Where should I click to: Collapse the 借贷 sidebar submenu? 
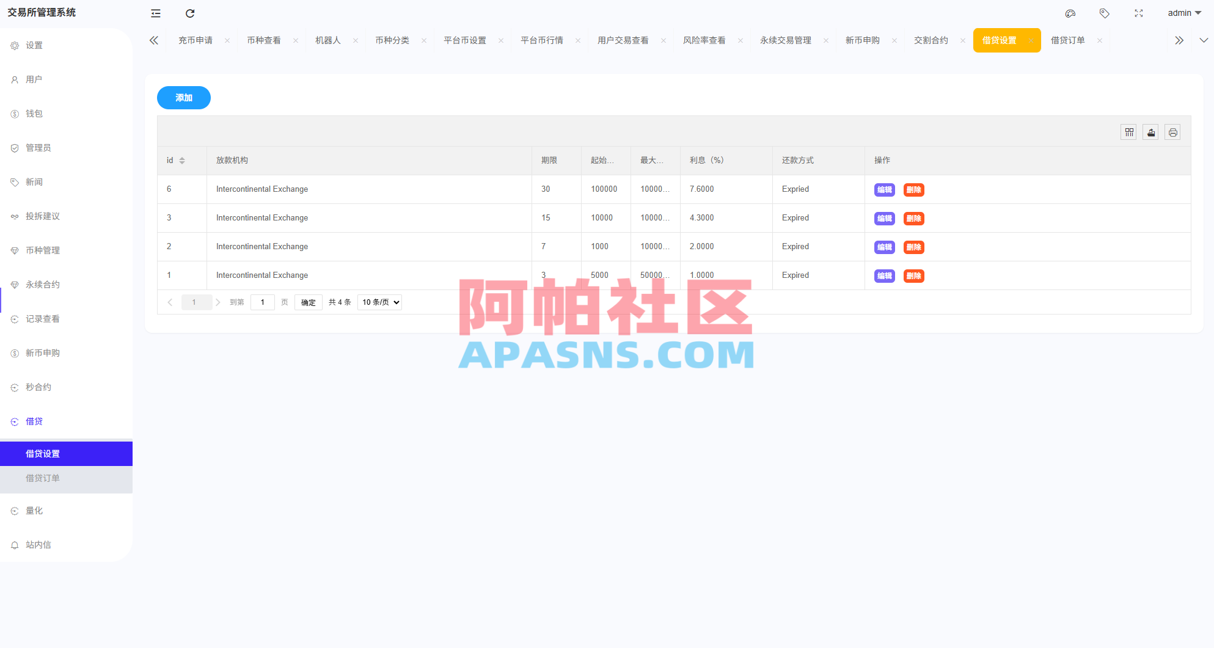34,421
